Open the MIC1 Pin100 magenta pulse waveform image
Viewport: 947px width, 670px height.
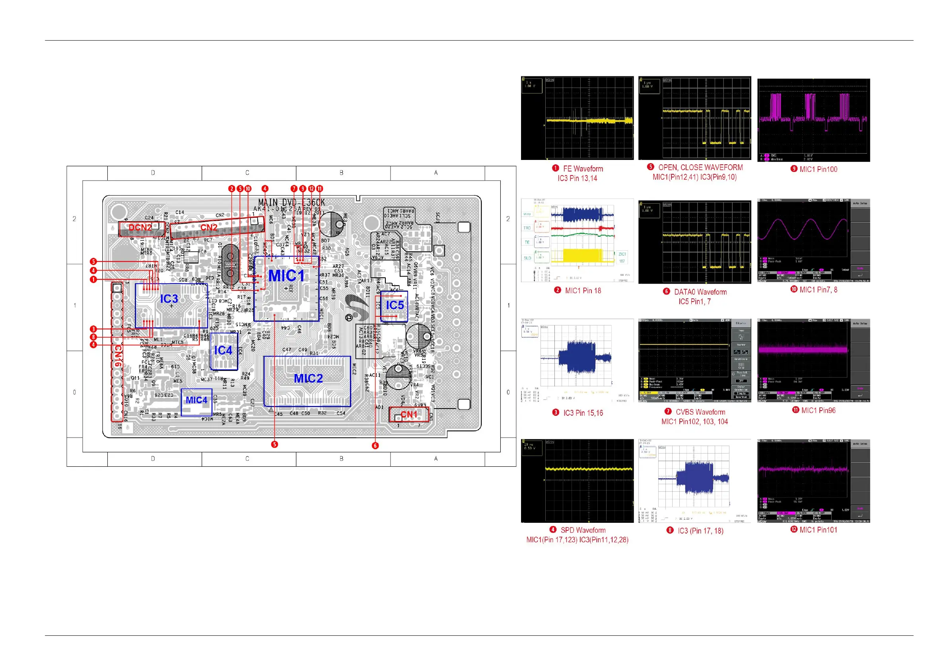[813, 120]
